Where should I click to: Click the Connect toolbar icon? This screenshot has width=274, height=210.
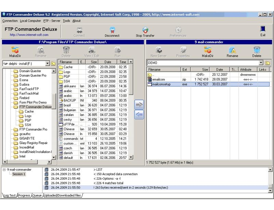pos(79,30)
